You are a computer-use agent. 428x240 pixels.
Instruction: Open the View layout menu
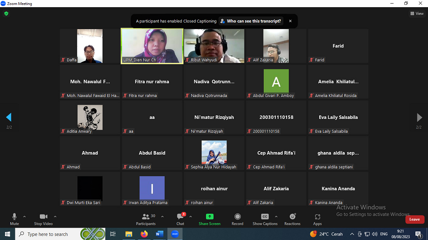coord(417,13)
